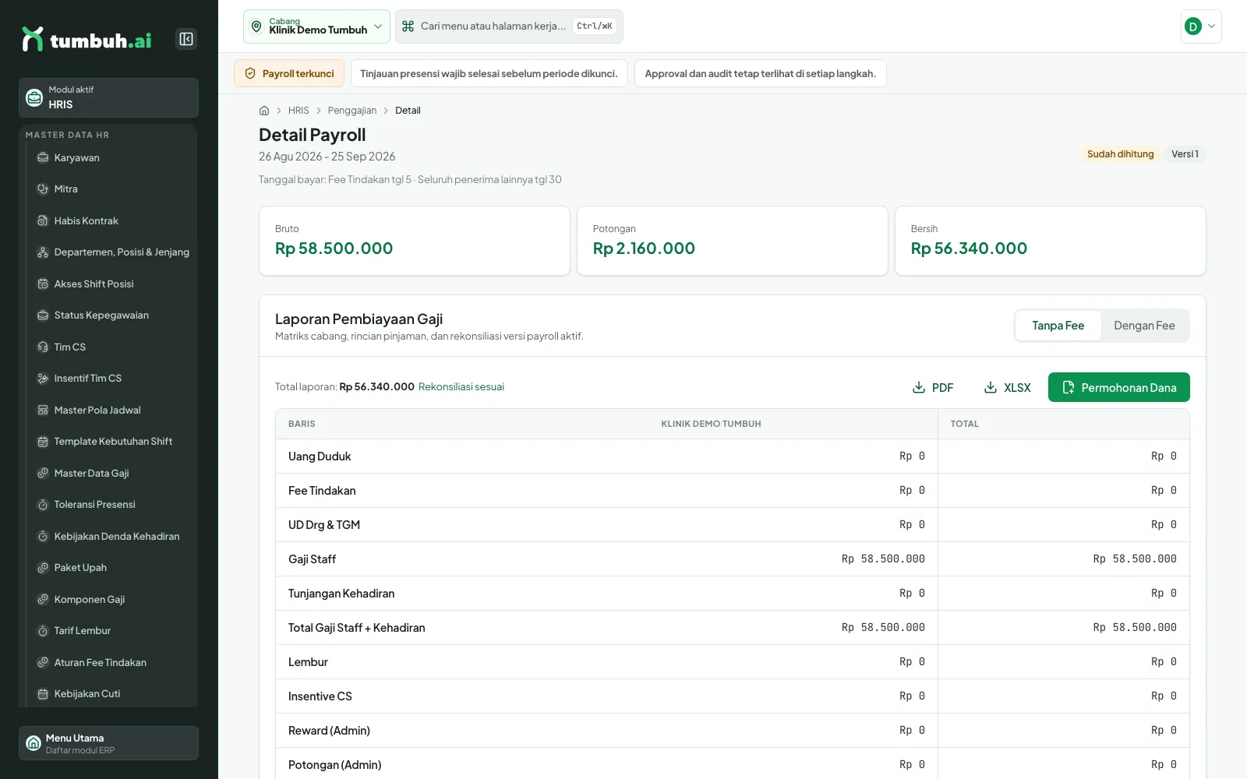This screenshot has height=779, width=1247.
Task: Go to Penggajian breadcrumb
Action: coord(352,111)
